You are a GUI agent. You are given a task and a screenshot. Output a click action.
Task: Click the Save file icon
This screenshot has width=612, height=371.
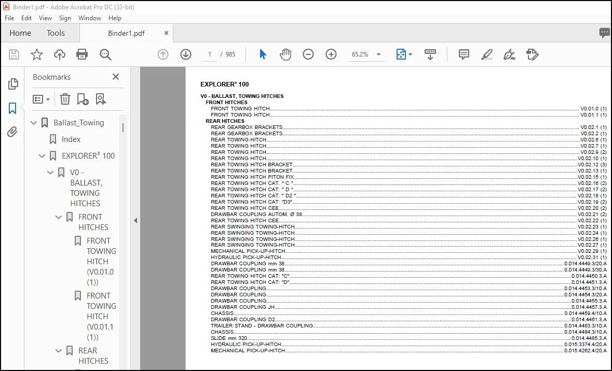pos(14,54)
